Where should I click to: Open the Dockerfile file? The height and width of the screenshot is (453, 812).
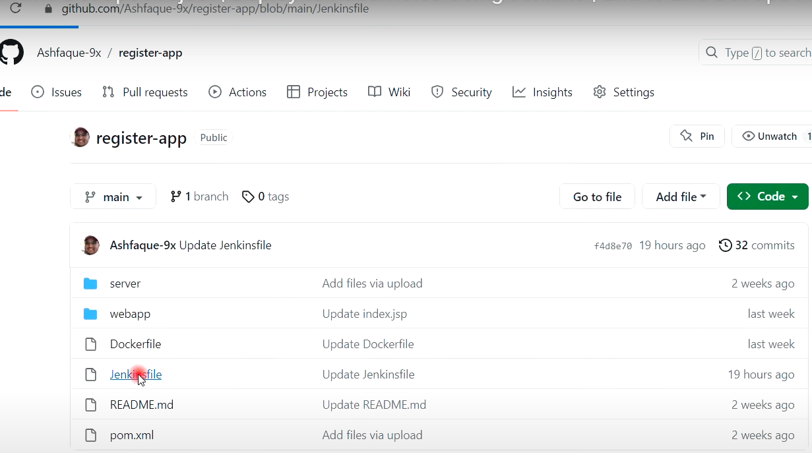click(x=135, y=344)
